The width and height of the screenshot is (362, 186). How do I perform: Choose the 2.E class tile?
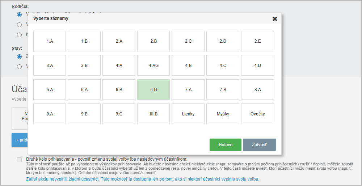pyautogui.click(x=257, y=41)
